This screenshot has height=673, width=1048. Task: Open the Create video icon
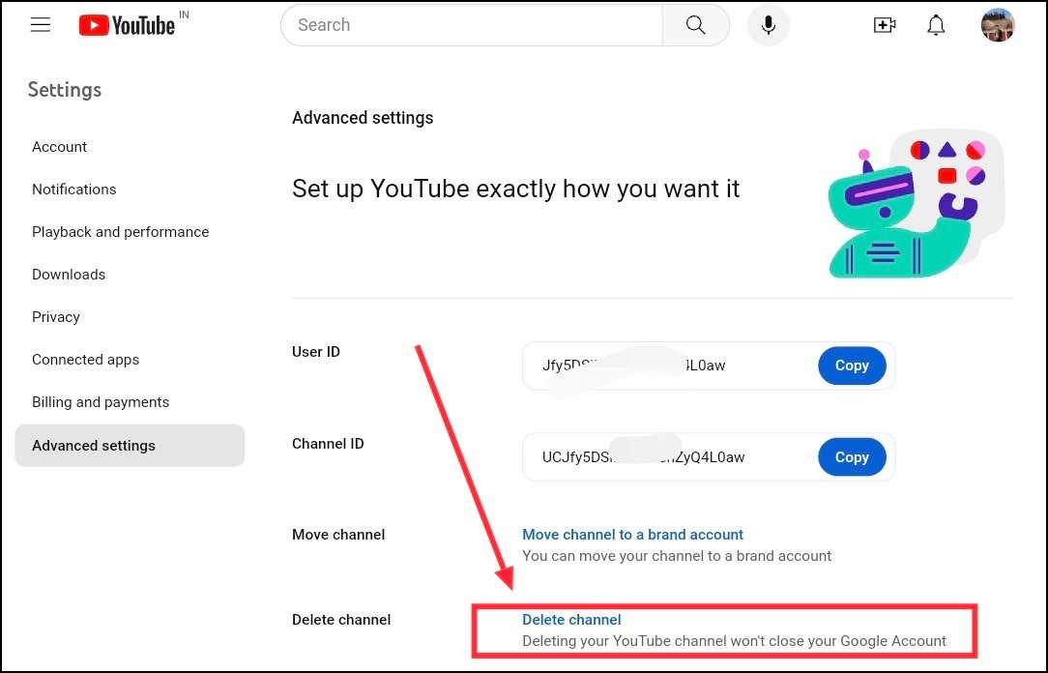885,25
